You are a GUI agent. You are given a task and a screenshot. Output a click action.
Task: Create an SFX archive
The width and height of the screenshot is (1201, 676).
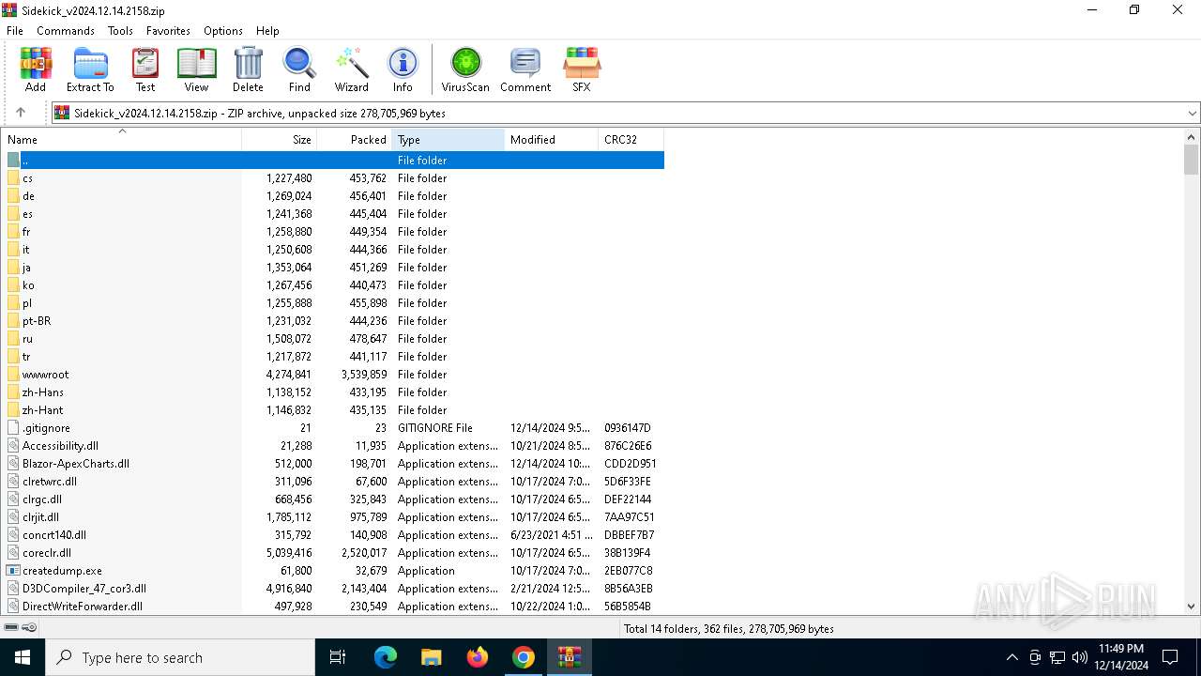(x=582, y=70)
